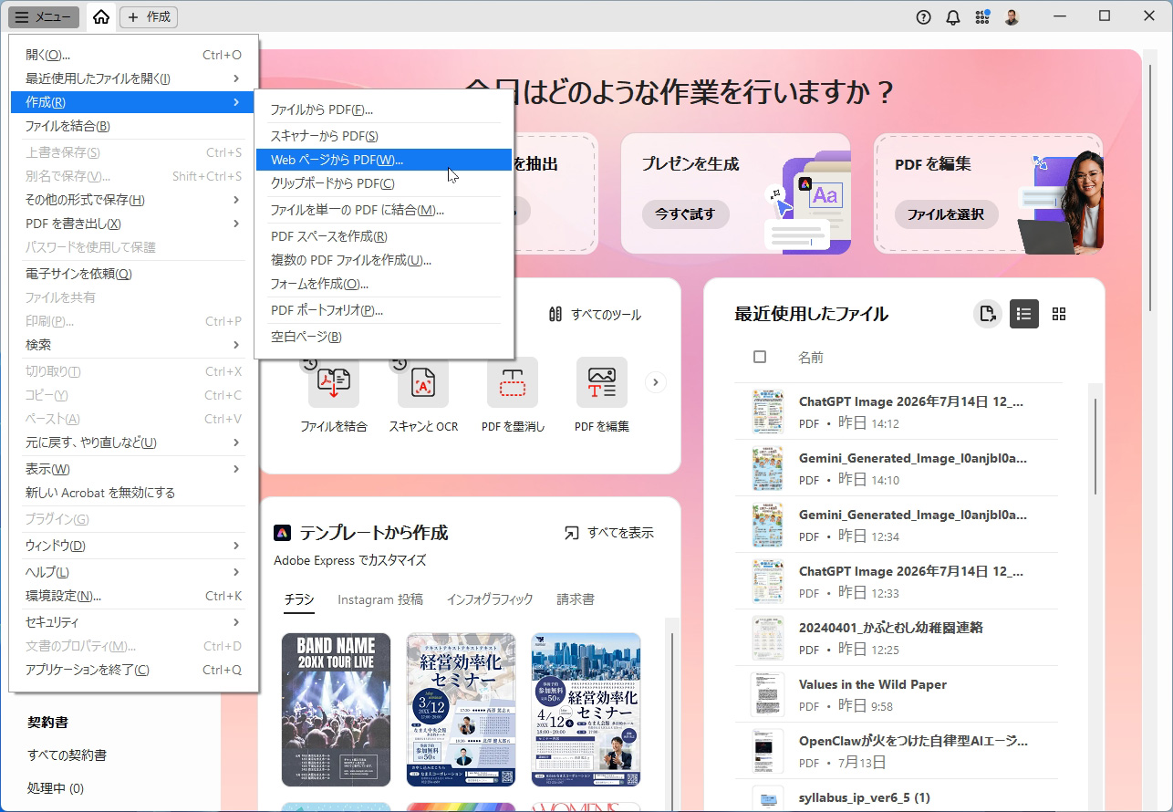Select 複数の PDF ファイルを作成 in submenu
The image size is (1173, 812).
click(384, 260)
